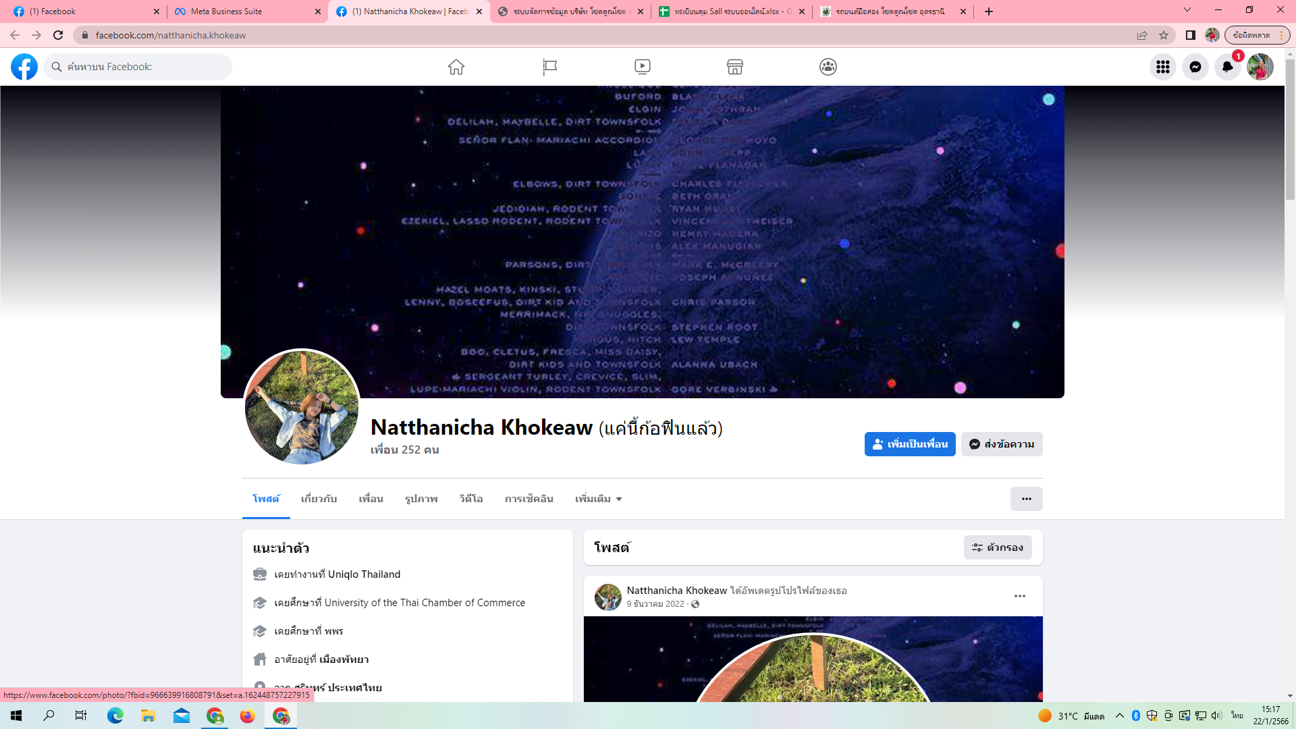The image size is (1296, 729).
Task: Open the Pages flag icon
Action: (x=549, y=67)
